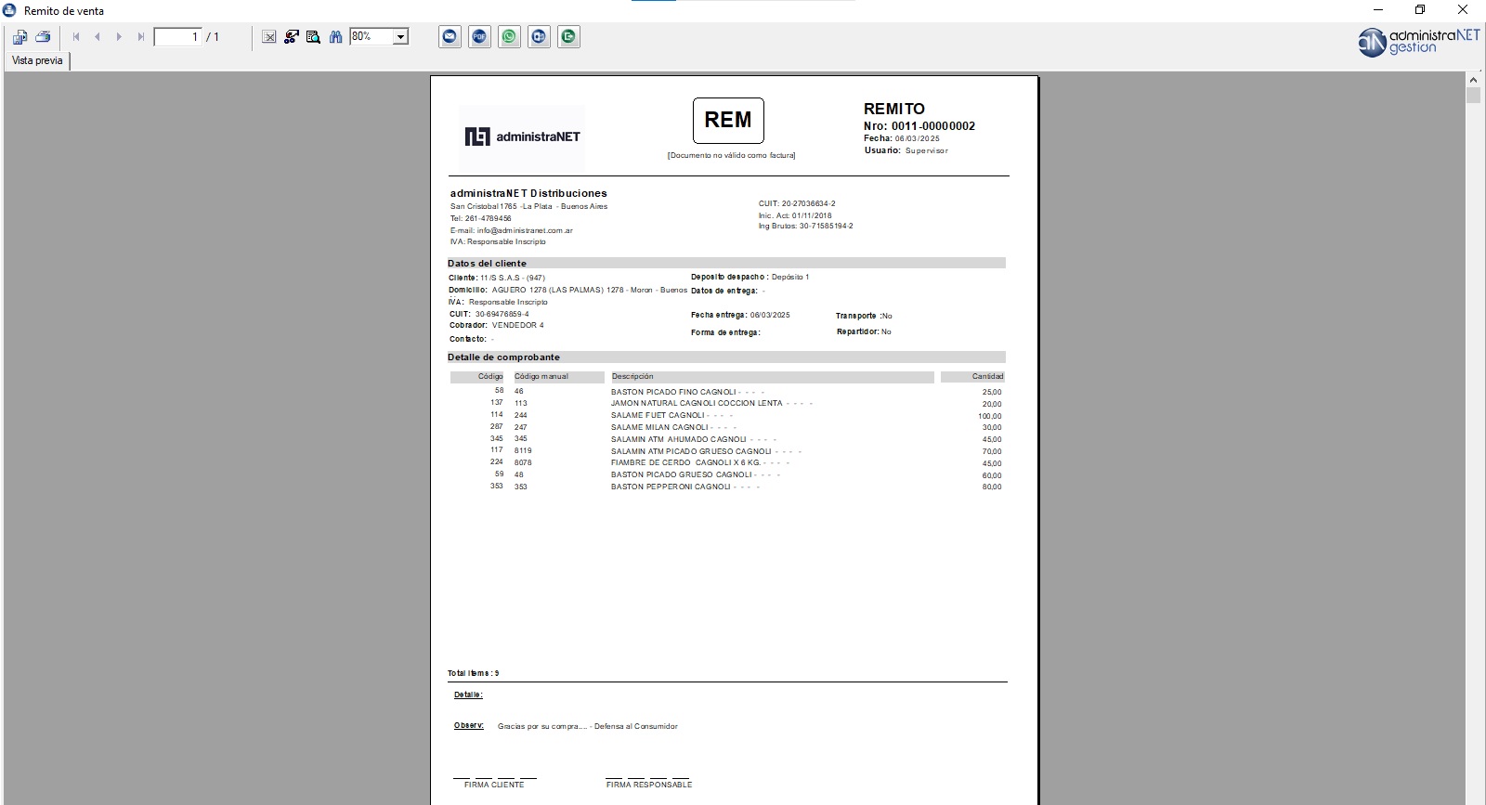This screenshot has width=1486, height=805.
Task: Toggle the group tree icon
Action: pyautogui.click(x=292, y=37)
